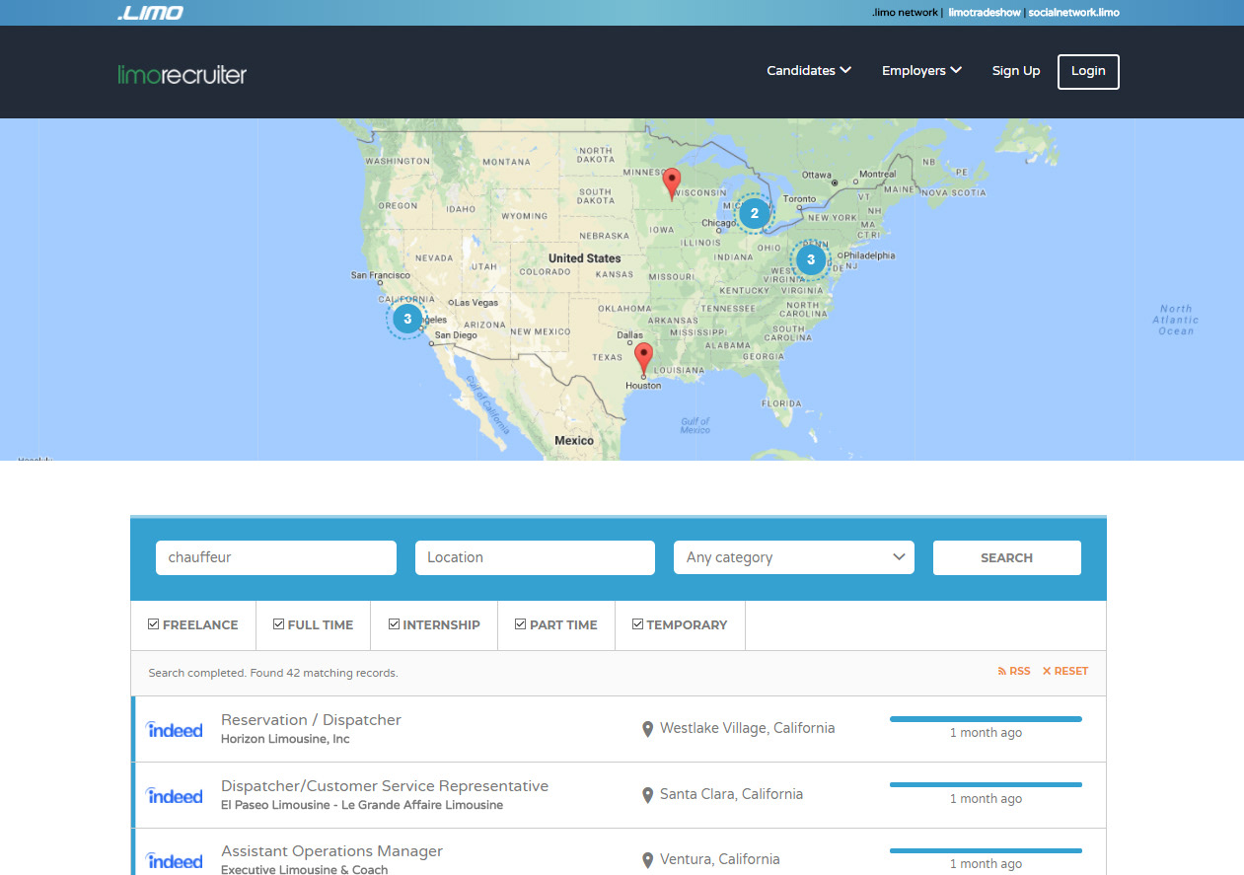Click Santa Clara, California location text
Viewport: 1244px width, 875px height.
coord(731,794)
